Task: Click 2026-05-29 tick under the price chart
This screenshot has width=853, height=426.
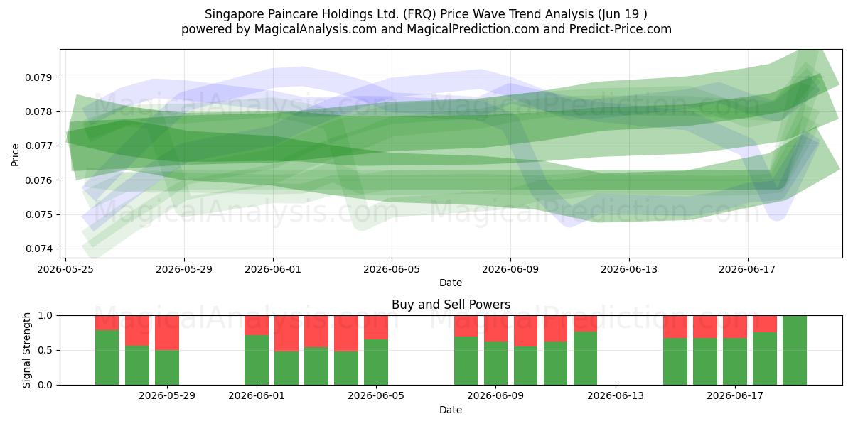Action: [184, 269]
